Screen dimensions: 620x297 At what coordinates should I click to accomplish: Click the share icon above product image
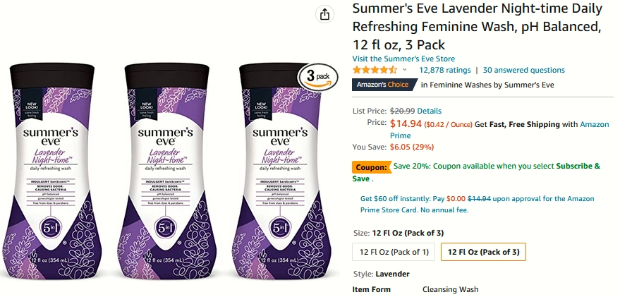[x=324, y=15]
